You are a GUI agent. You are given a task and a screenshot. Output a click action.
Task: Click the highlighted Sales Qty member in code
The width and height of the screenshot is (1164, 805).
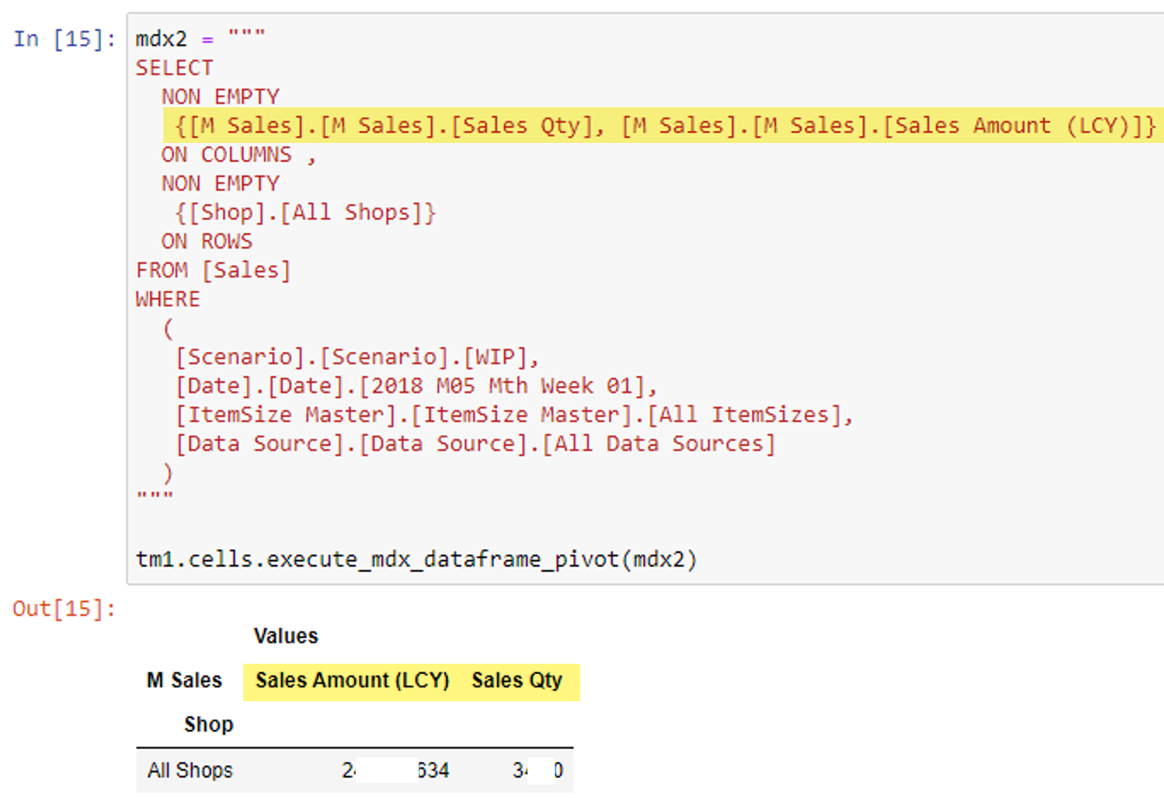coord(390,126)
